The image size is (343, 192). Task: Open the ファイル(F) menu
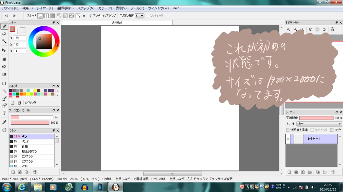pyautogui.click(x=10, y=8)
